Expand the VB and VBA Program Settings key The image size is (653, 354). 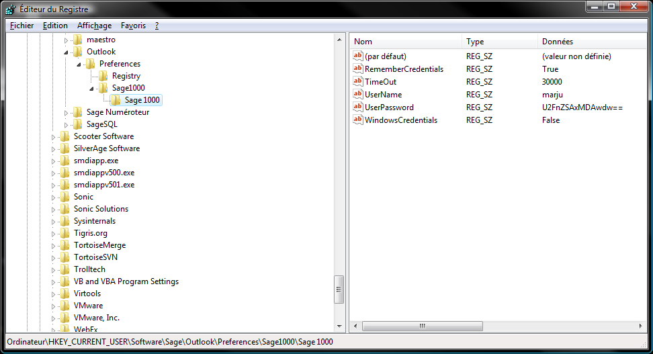[53, 282]
